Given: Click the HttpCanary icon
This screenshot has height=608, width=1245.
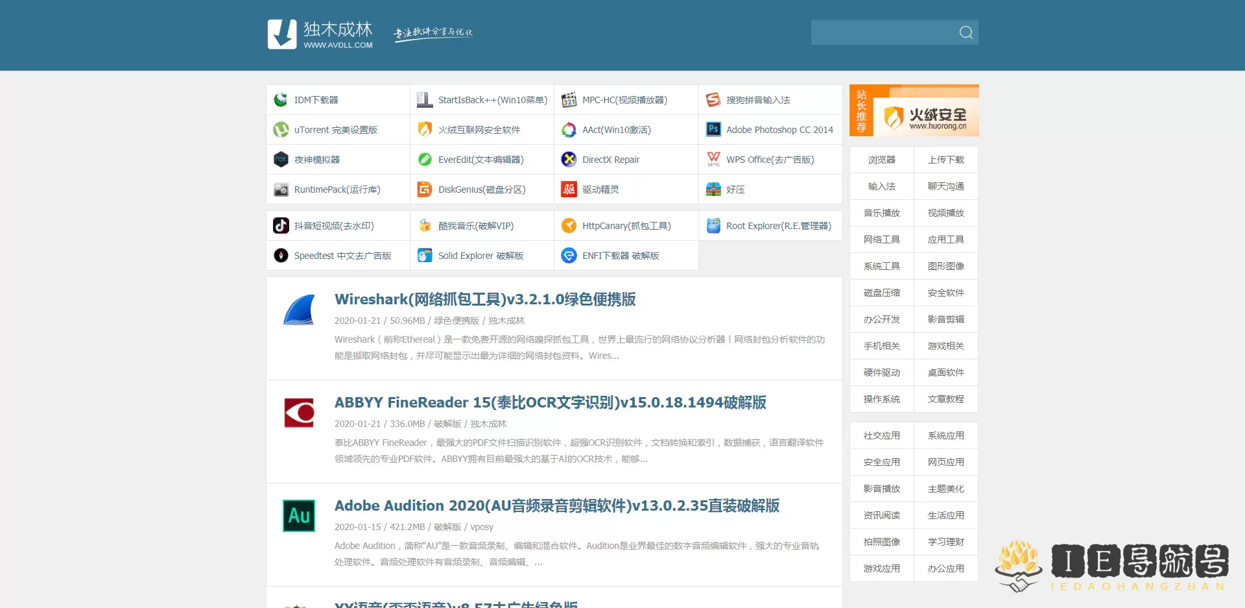Looking at the screenshot, I should coord(569,226).
